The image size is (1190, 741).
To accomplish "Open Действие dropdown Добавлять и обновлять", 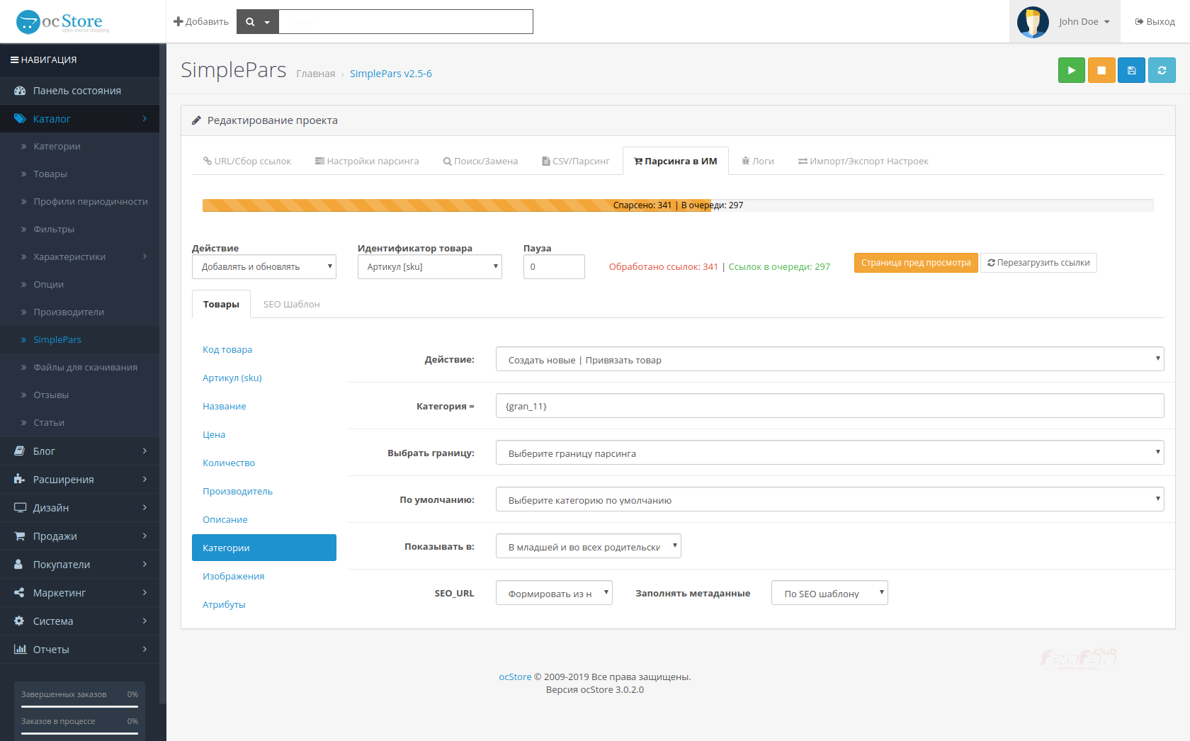I will tap(264, 267).
